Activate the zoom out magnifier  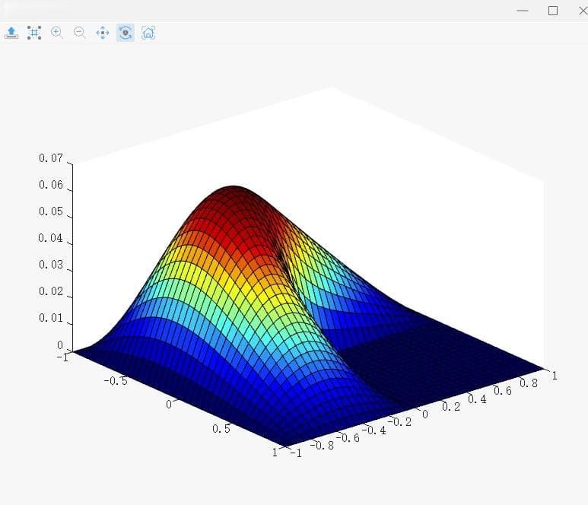(x=80, y=33)
